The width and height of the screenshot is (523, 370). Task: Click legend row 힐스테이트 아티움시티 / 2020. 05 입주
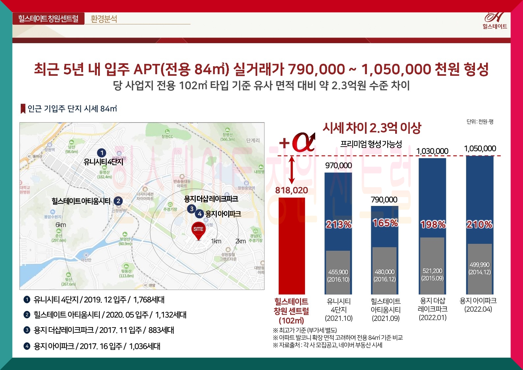coord(110,315)
